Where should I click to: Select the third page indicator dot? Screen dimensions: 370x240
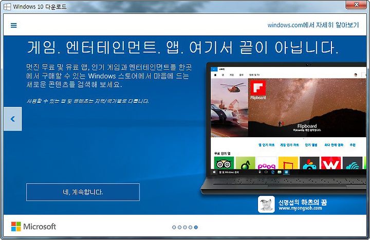pos(185,227)
